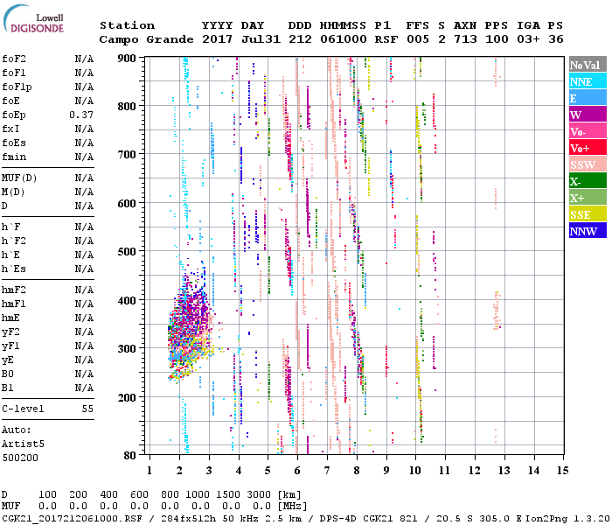Click the C-level value 55
612x525 pixels.
87,409
